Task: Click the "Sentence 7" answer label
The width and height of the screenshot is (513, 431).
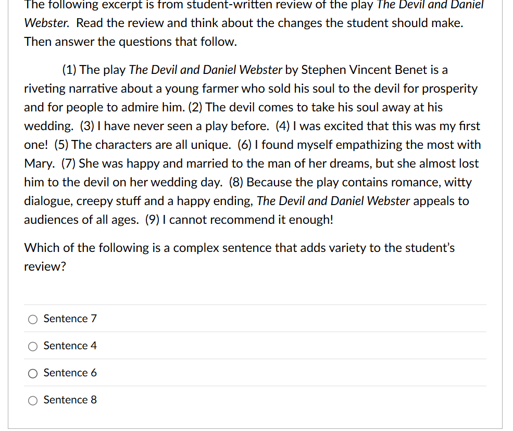Action: 70,319
